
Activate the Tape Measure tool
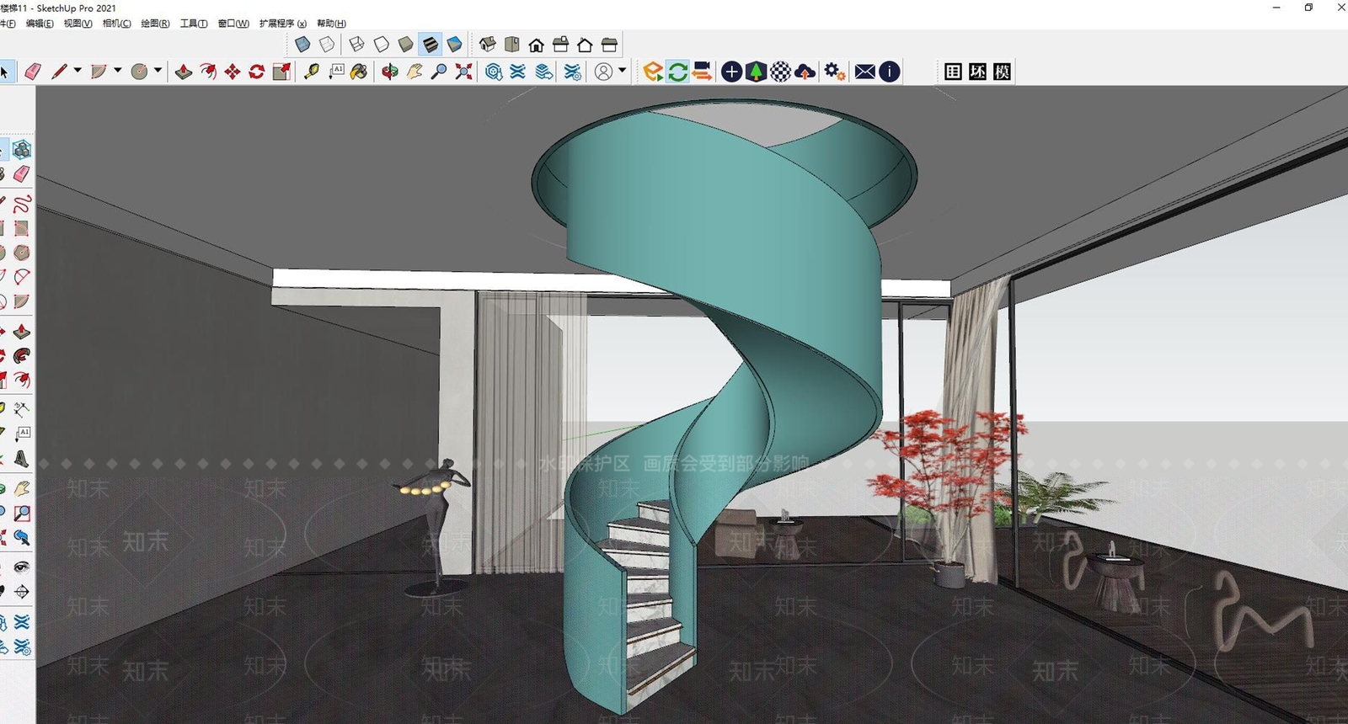point(311,72)
